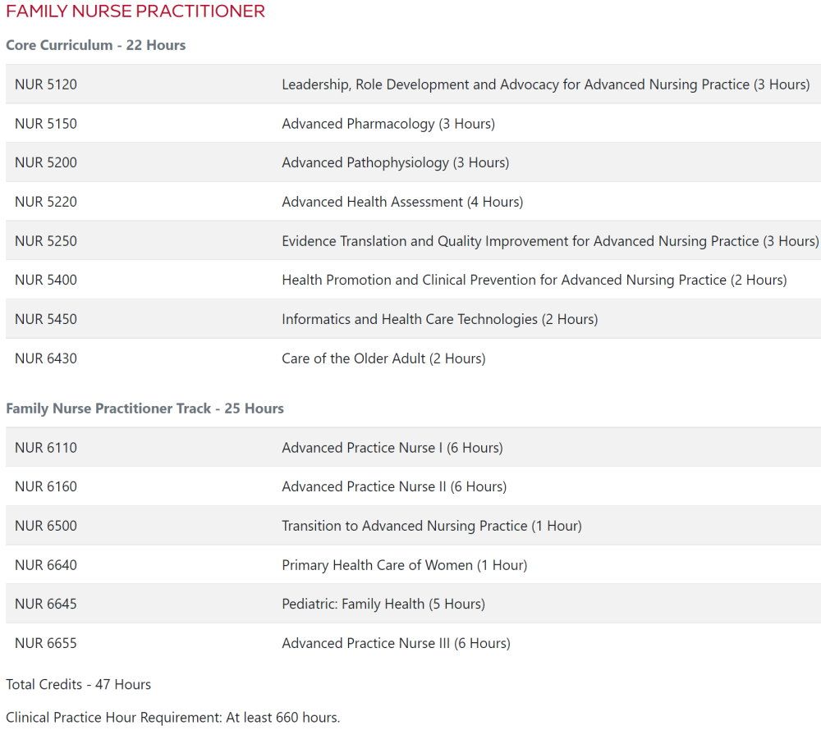
Task: Click Total Credits - 47 Hours line
Action: [x=79, y=685]
